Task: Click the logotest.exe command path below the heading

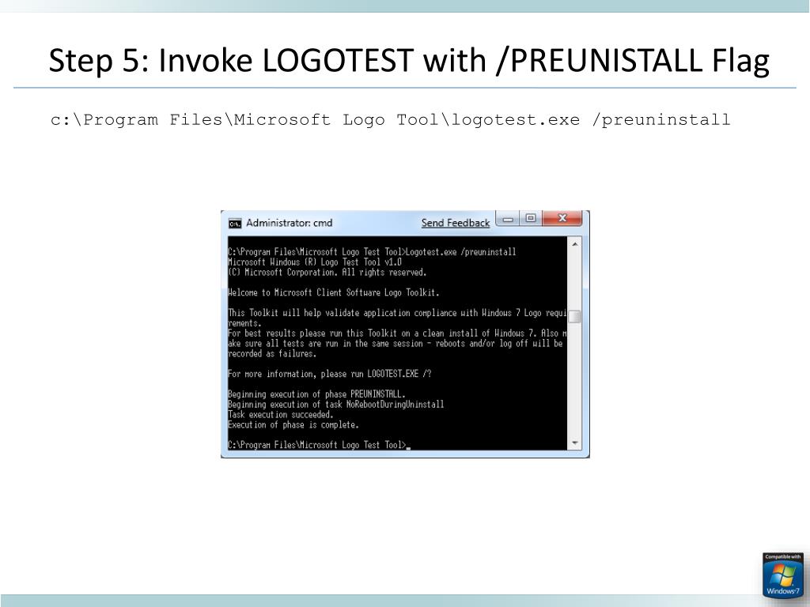Action: [x=391, y=120]
